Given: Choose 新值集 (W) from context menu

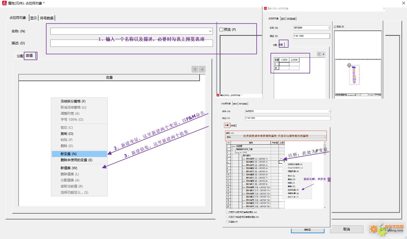Looking at the screenshot, I should 79,168.
